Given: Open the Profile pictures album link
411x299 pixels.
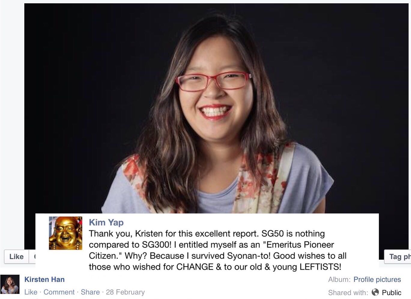Looking at the screenshot, I should (377, 279).
